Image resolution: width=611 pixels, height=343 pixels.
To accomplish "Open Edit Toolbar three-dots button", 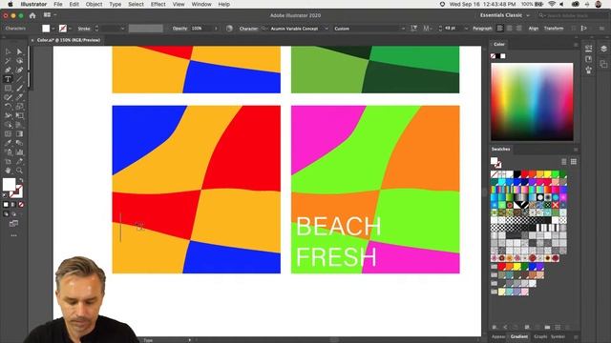I will point(13,235).
